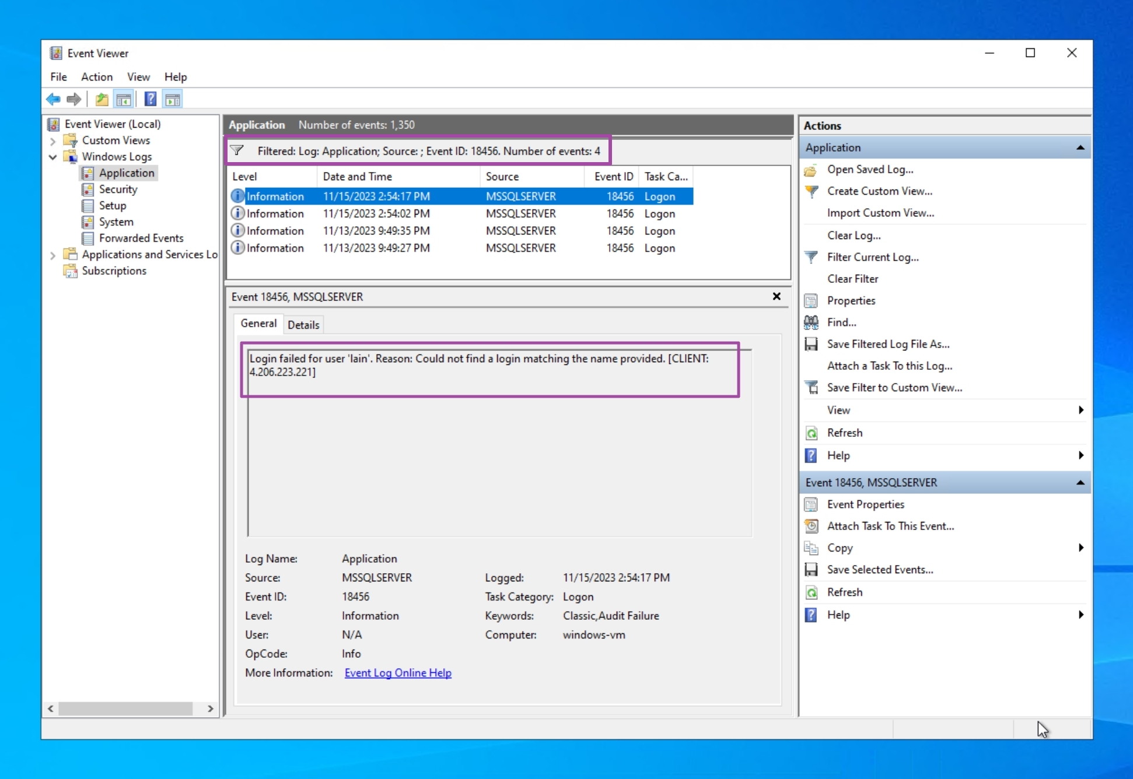Image resolution: width=1133 pixels, height=779 pixels.
Task: Click the filter funnel icon in the filtered bar
Action: pos(236,151)
